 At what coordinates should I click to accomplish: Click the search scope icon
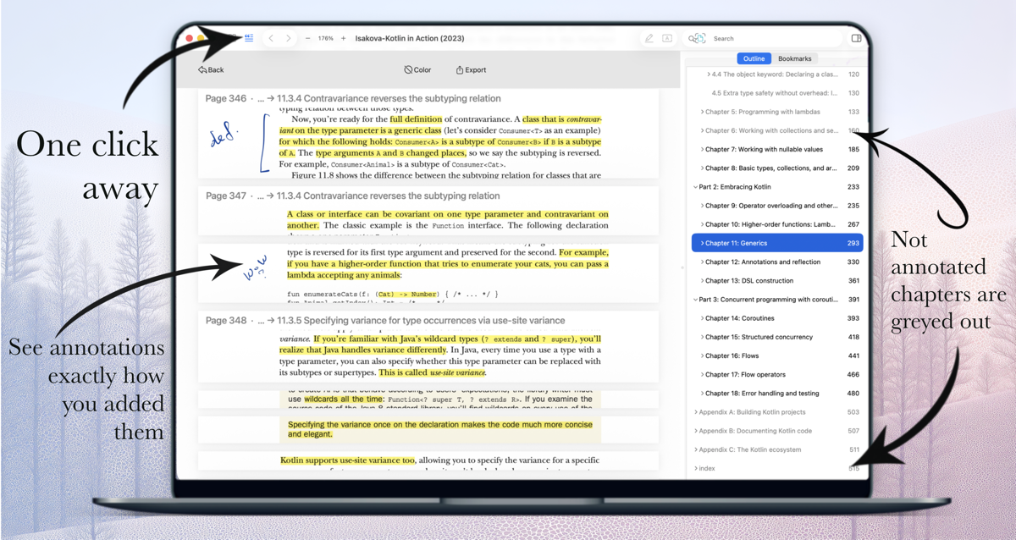[x=697, y=38]
